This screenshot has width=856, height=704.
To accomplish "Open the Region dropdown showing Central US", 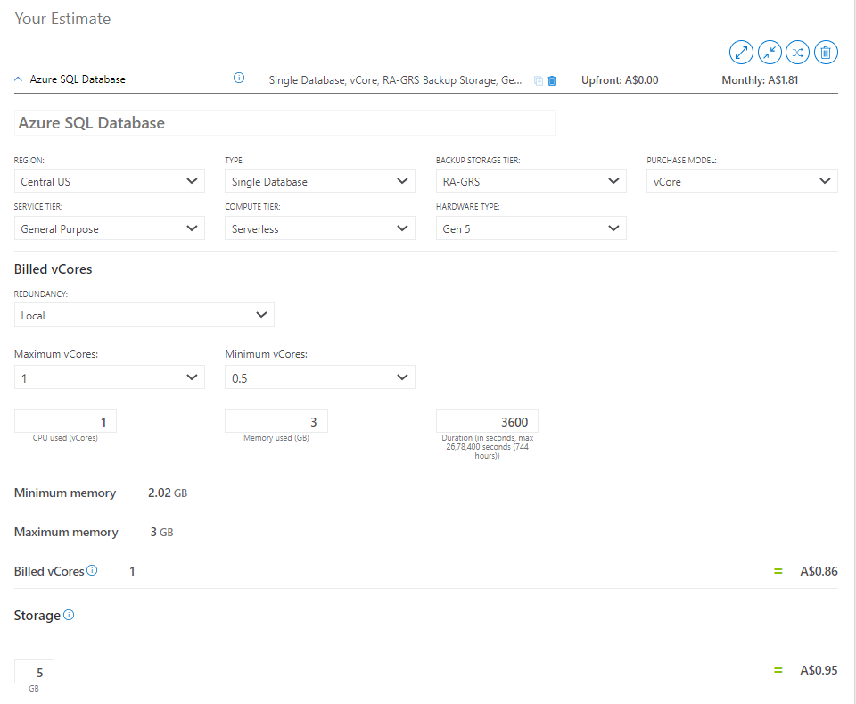I will click(x=109, y=181).
